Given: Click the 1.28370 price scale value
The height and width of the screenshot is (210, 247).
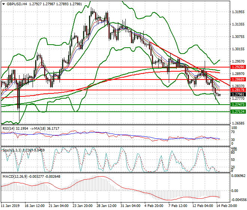Looking at the screenshot, I should pos(238,86).
